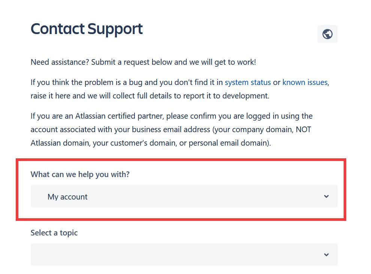
Task: Click the What can we help you with label
Action: point(80,174)
